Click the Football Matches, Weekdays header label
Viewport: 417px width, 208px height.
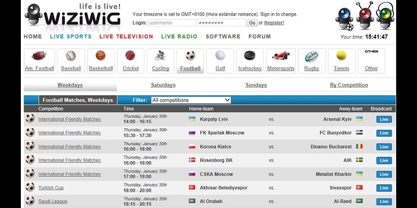[78, 100]
